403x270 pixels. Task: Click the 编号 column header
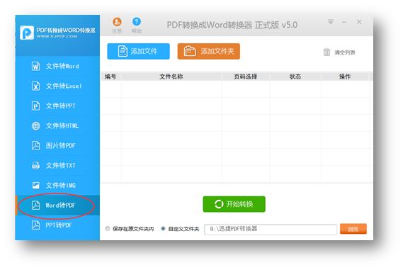coord(110,77)
